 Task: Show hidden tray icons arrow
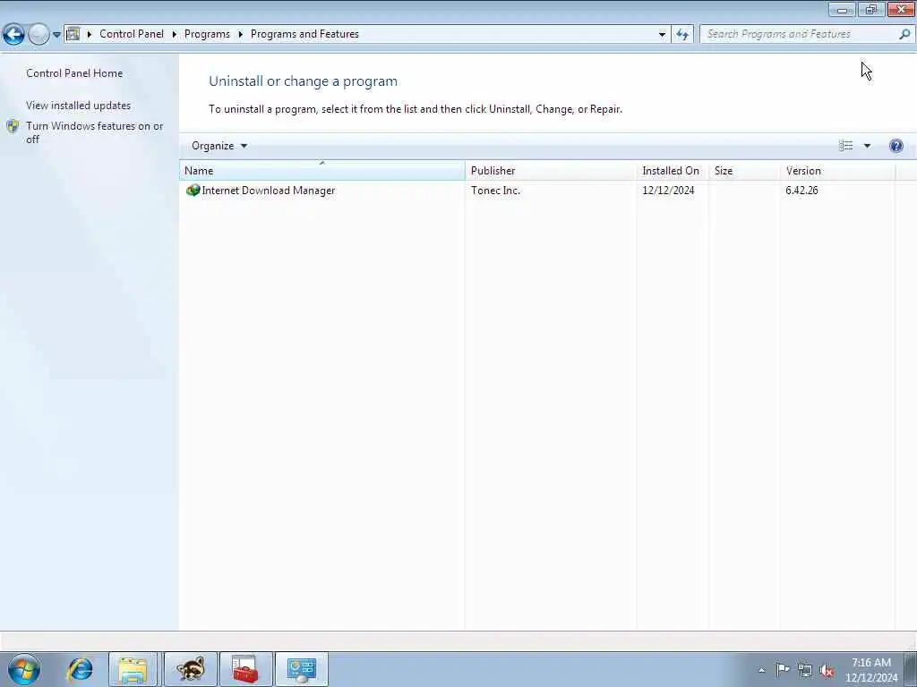tap(761, 670)
